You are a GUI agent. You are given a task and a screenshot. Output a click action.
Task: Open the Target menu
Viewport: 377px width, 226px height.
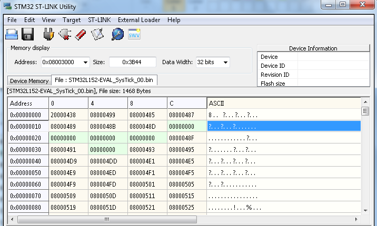tap(72, 20)
